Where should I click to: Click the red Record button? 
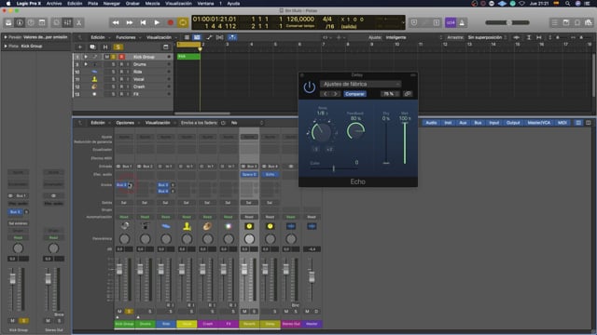(171, 22)
